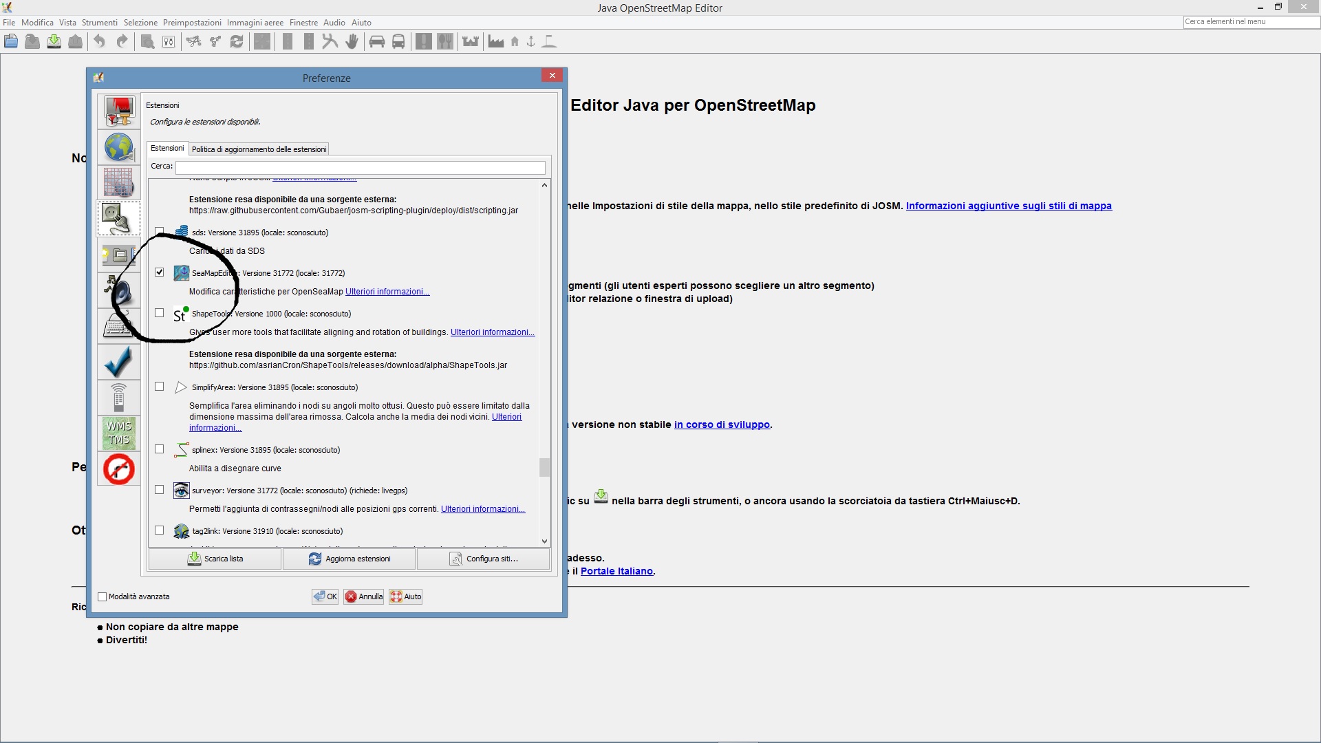Open the globe connection settings icon
Viewport: 1321px width, 743px height.
click(119, 147)
